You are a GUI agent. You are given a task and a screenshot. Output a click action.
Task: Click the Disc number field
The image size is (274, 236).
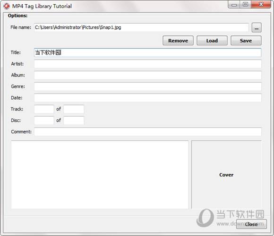click(44, 120)
